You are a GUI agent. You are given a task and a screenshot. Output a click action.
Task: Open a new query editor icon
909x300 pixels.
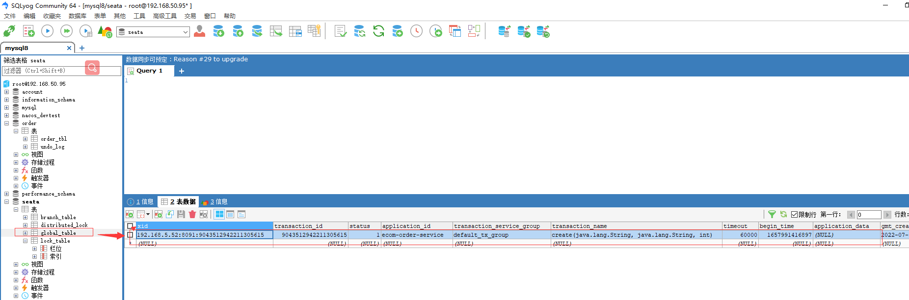click(x=28, y=31)
